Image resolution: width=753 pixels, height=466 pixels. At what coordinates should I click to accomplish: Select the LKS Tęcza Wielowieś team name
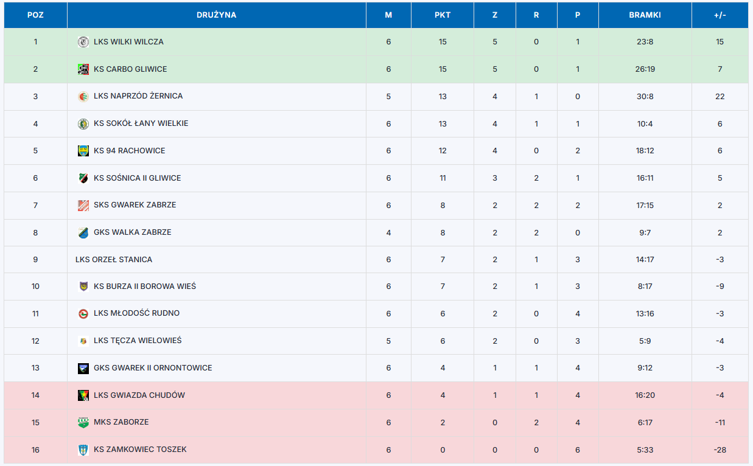(x=138, y=341)
